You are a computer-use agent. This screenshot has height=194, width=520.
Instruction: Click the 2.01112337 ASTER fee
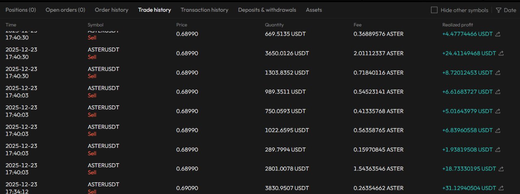379,53
